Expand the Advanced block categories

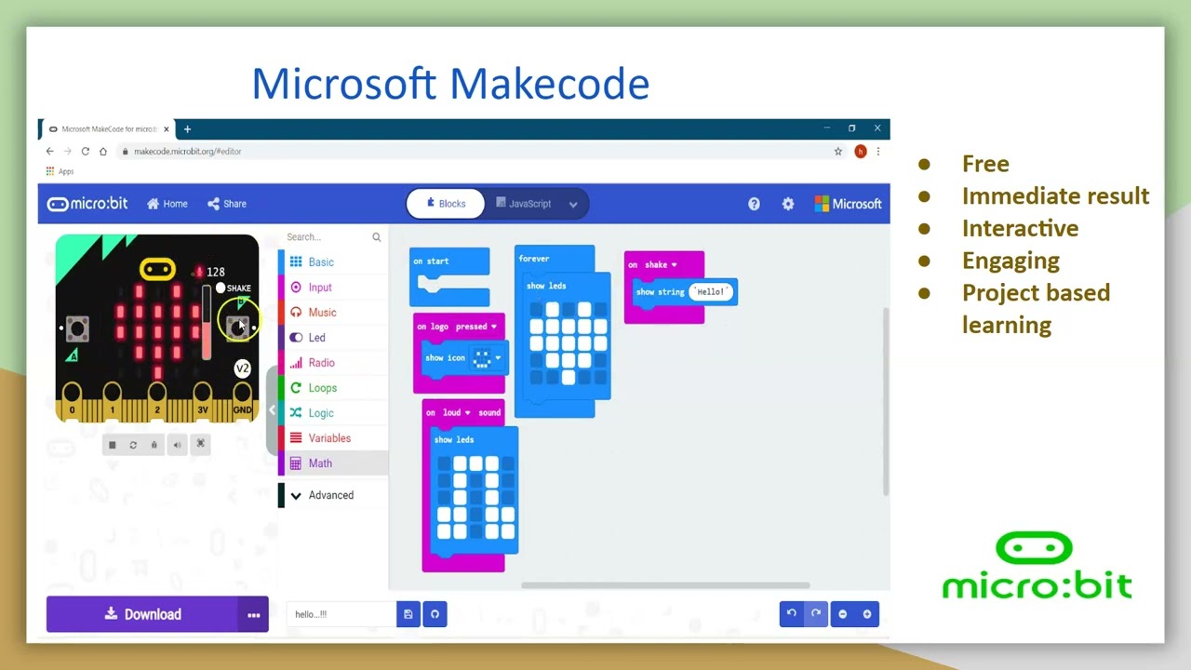pos(333,495)
